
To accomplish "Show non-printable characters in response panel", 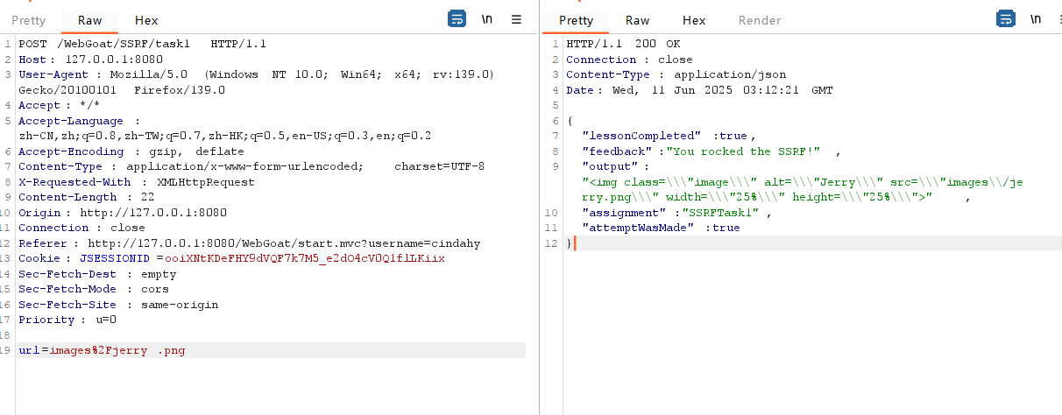I will point(1035,19).
